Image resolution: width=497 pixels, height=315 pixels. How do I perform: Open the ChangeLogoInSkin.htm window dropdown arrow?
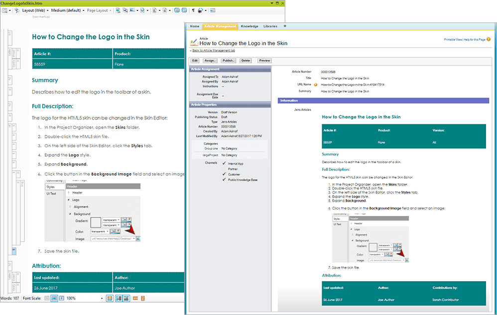click(x=271, y=3)
